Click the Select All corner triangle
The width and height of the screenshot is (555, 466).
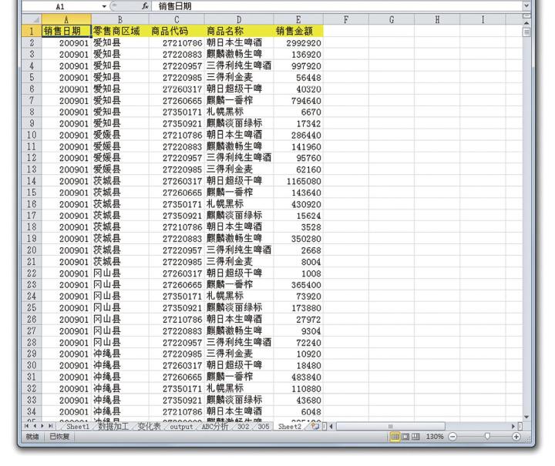pyautogui.click(x=32, y=19)
